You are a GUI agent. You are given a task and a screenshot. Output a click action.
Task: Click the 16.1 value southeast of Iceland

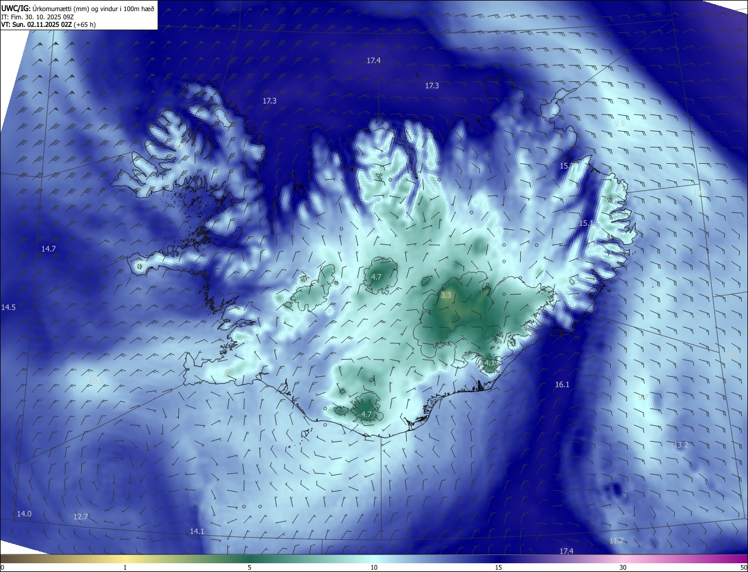tap(562, 385)
